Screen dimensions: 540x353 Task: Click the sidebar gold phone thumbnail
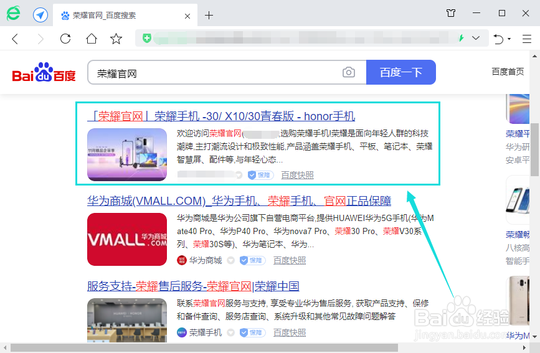(x=518, y=300)
